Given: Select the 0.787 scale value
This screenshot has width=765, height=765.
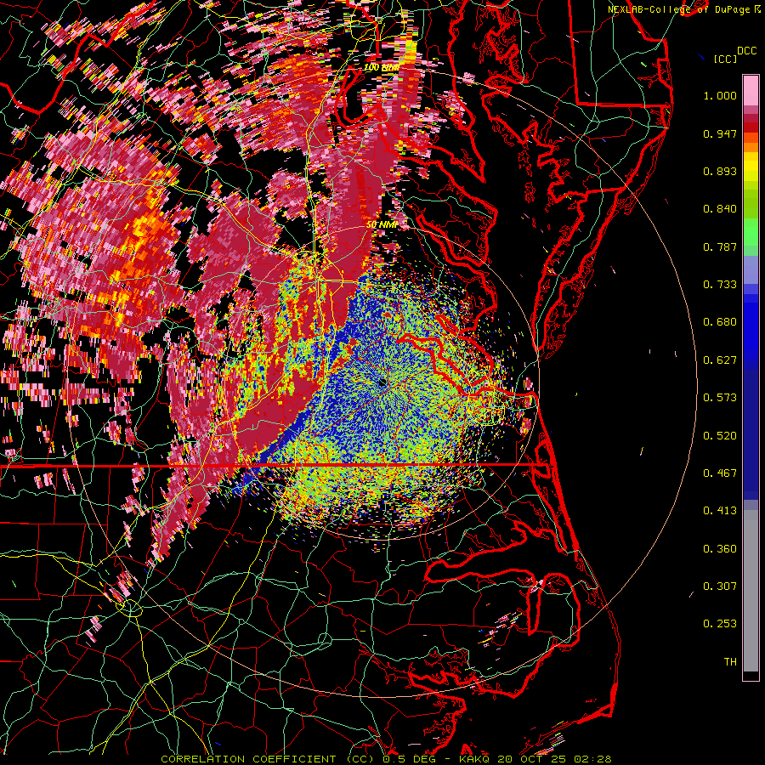Looking at the screenshot, I should coord(720,246).
